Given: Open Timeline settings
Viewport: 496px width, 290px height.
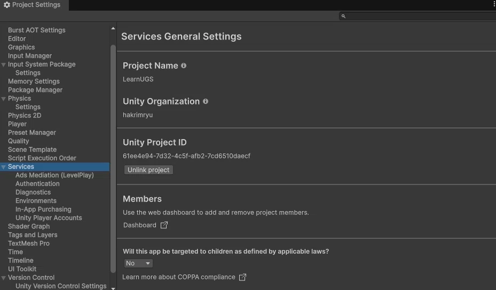Looking at the screenshot, I should (x=21, y=260).
